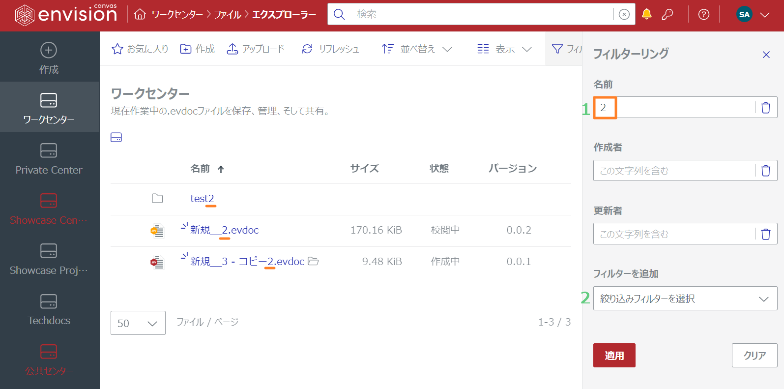Open 新規__3 - コピー2.evdoc link
Viewport: 784px width, 389px height.
(247, 262)
